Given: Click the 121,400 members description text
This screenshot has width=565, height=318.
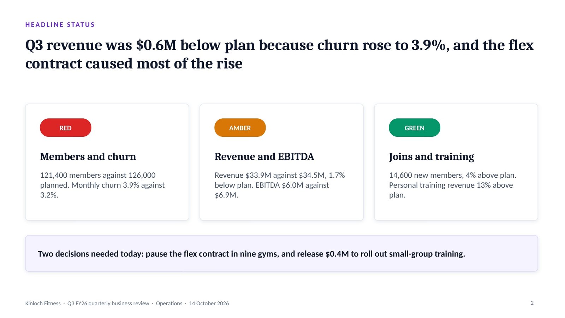Looking at the screenshot, I should [102, 185].
